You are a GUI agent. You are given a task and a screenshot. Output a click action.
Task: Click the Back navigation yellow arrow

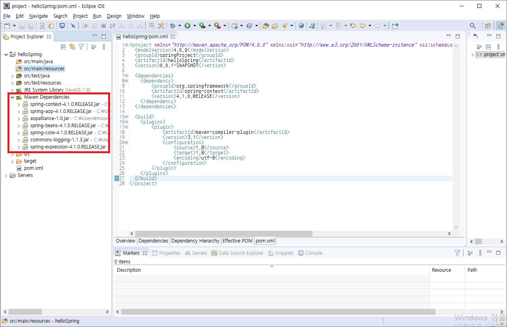pyautogui.click(x=363, y=26)
